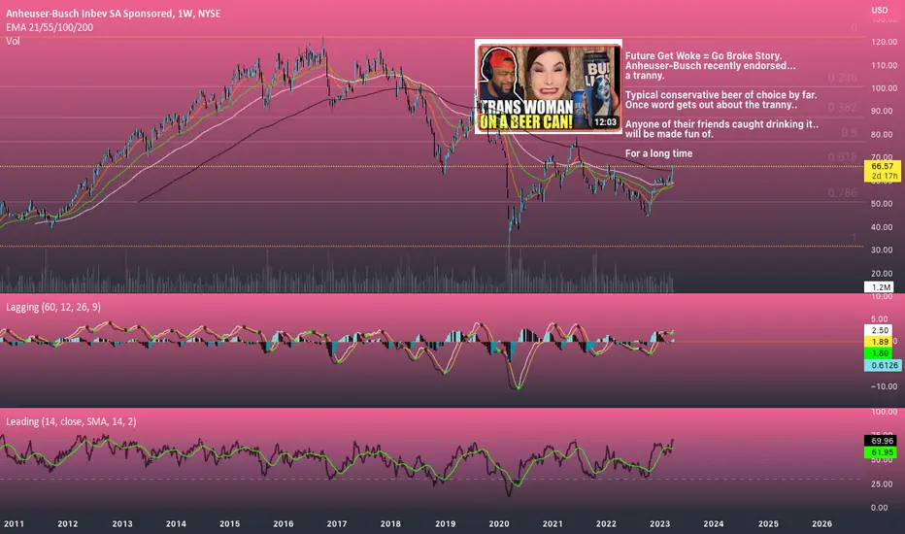Click the 120.00 price axis value
Image resolution: width=905 pixels, height=534 pixels.
coord(885,42)
